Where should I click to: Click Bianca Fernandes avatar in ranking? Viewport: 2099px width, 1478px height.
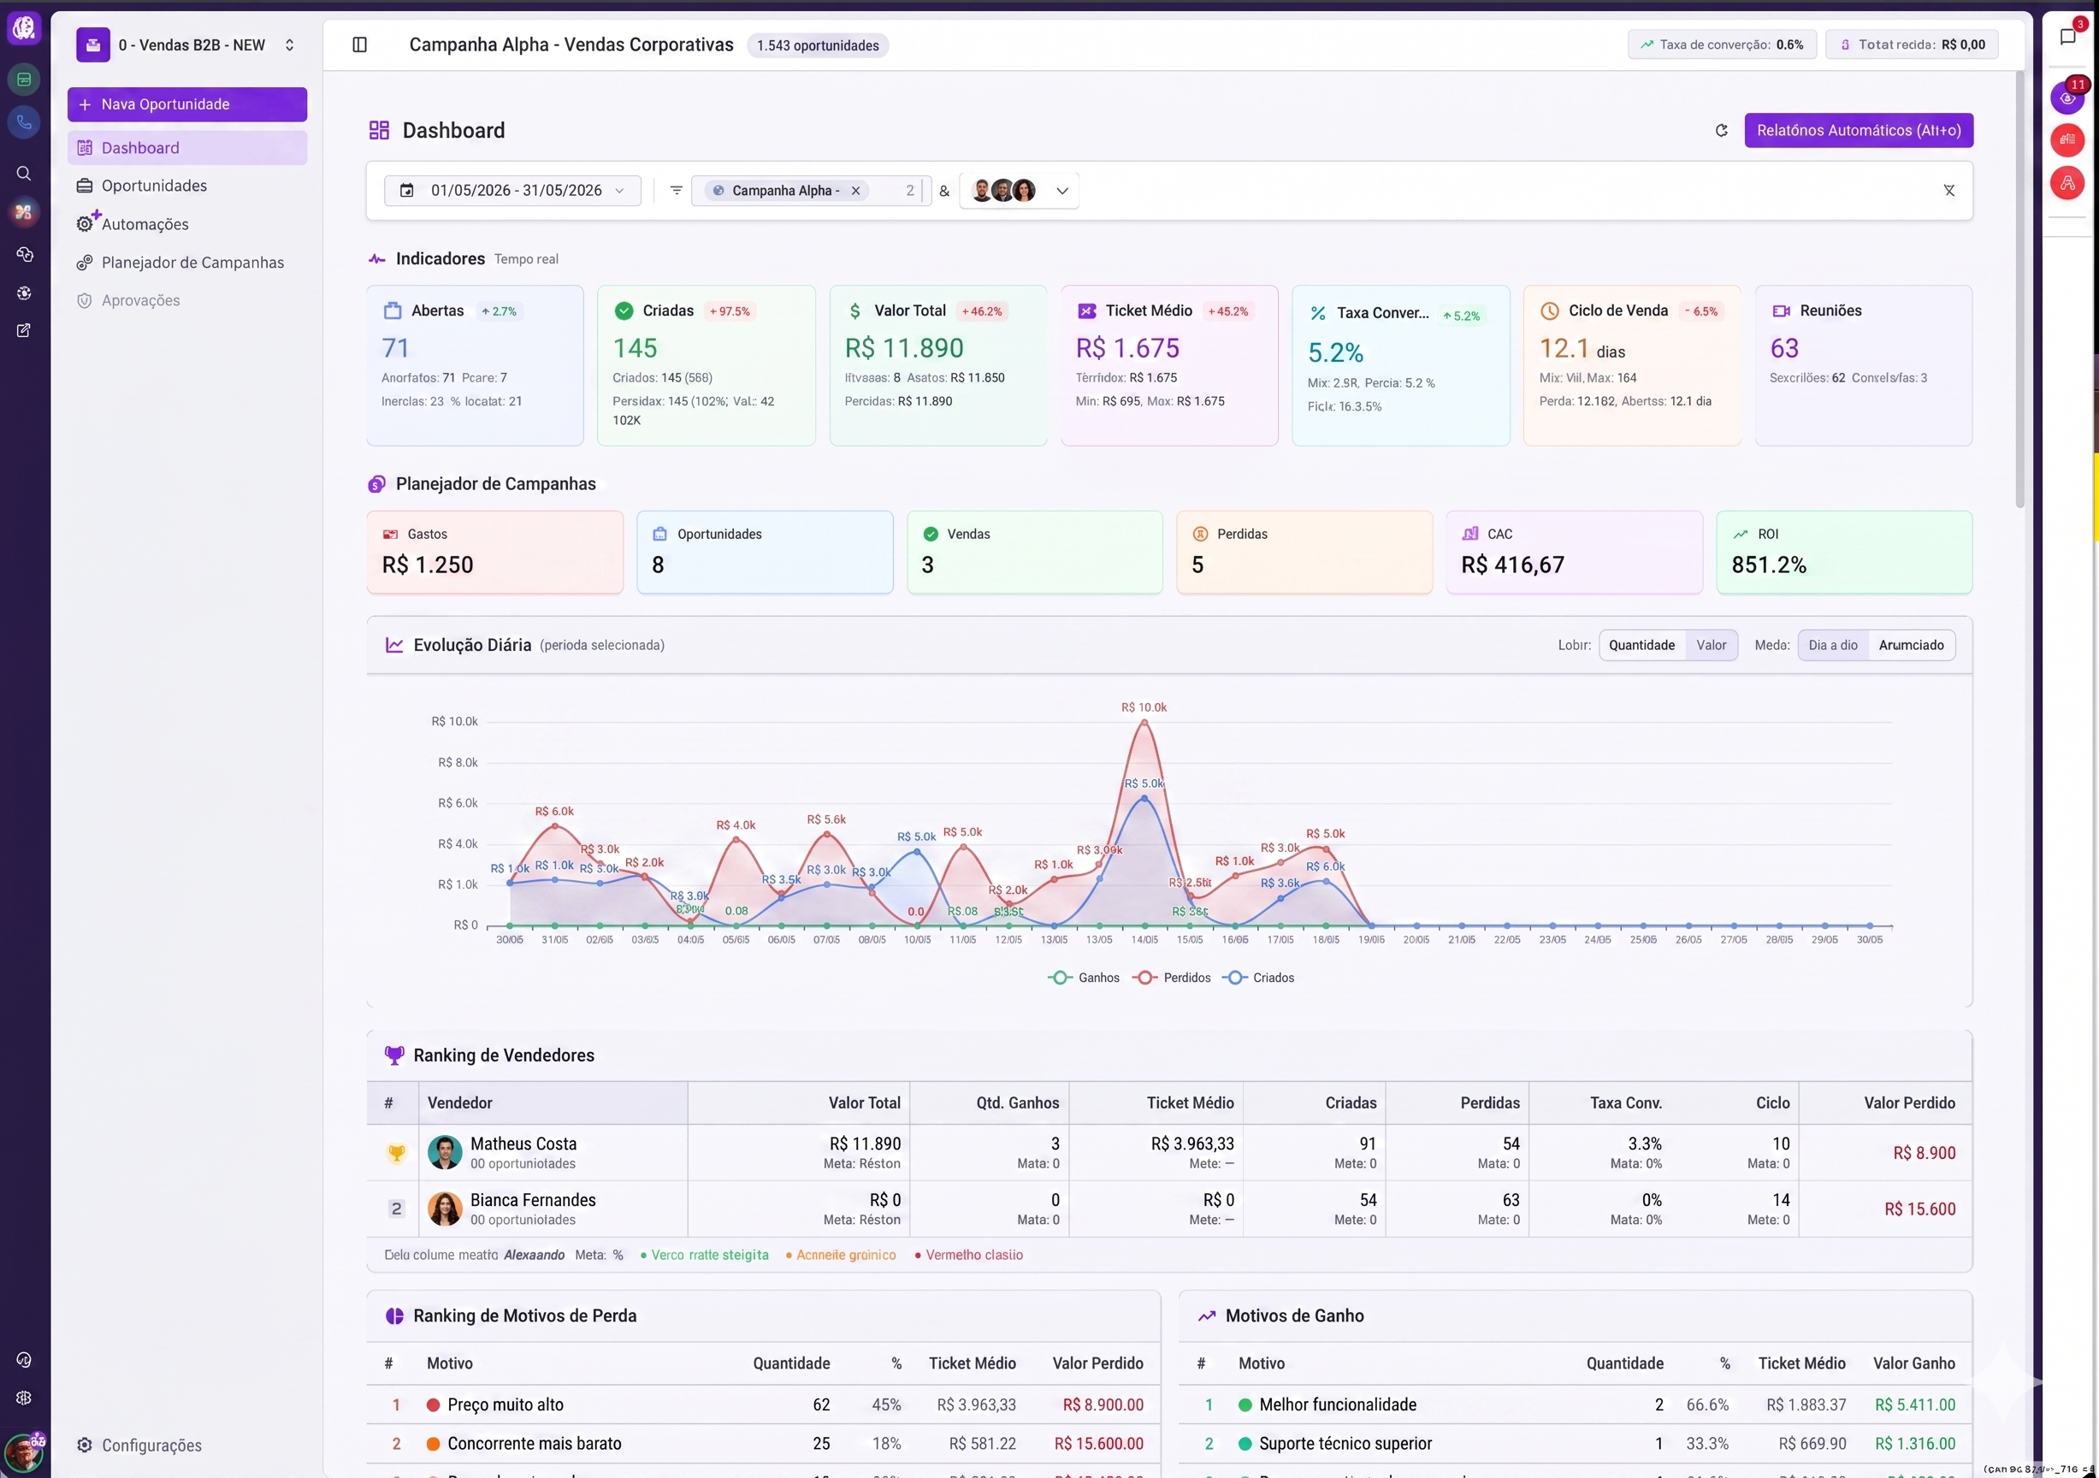[x=446, y=1209]
